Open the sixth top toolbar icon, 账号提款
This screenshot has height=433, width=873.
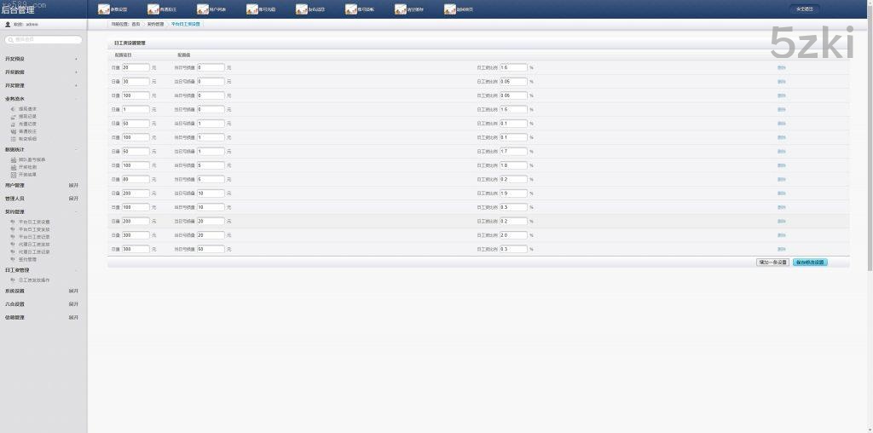(x=350, y=9)
